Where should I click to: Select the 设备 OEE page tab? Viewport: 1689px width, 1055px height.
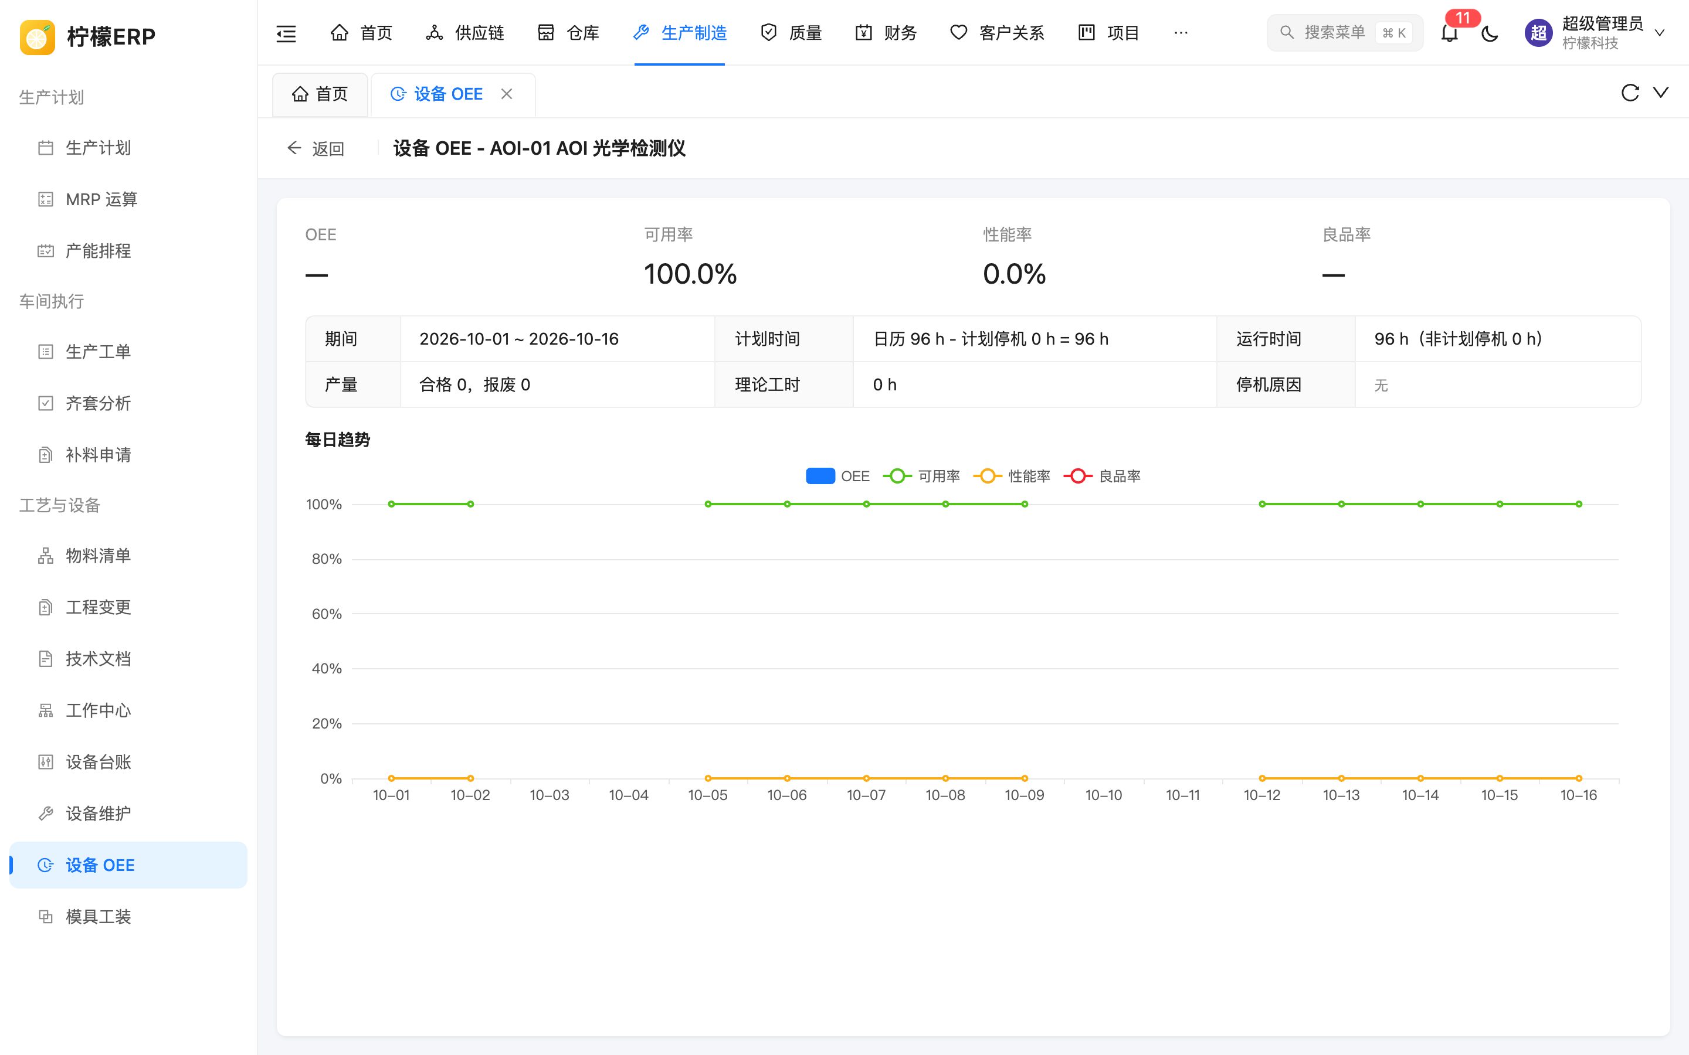coord(453,94)
